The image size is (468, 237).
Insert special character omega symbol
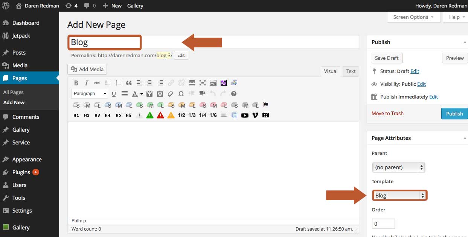coord(181,94)
